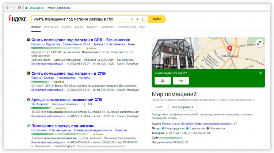Open search settings sliders icon

(x=144, y=19)
